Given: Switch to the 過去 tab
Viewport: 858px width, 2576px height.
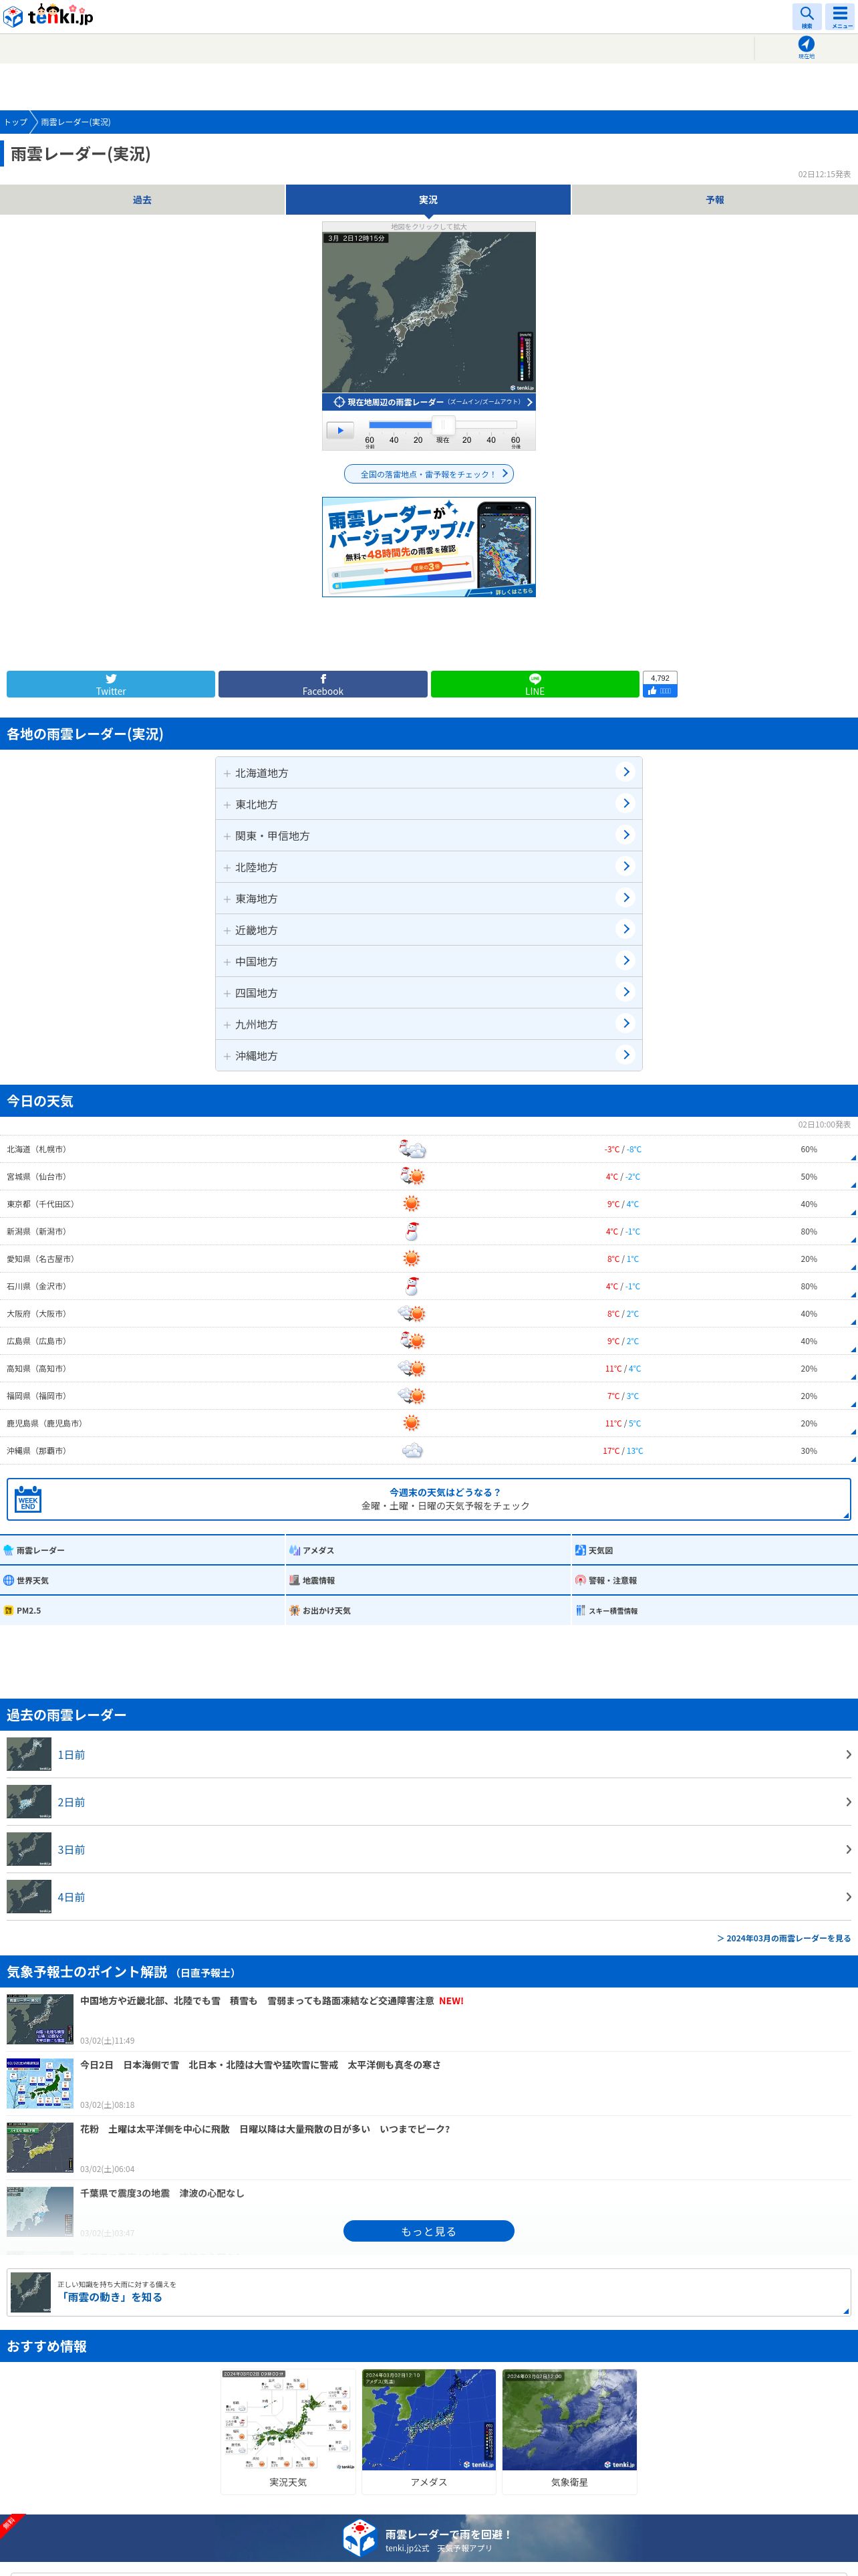Looking at the screenshot, I should 142,200.
